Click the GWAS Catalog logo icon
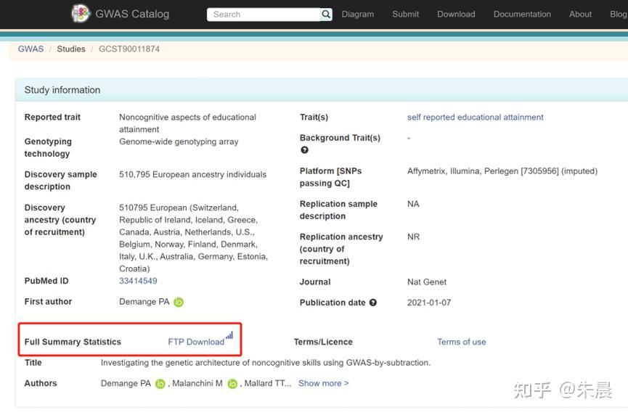Screen dimensions: 628x415 pos(81,13)
